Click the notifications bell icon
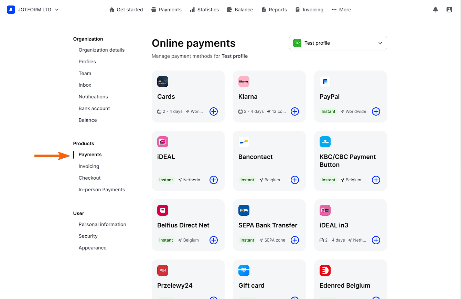This screenshot has height=299, width=461. click(436, 10)
